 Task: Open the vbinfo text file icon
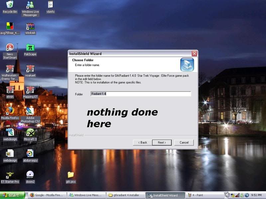click(x=50, y=5)
